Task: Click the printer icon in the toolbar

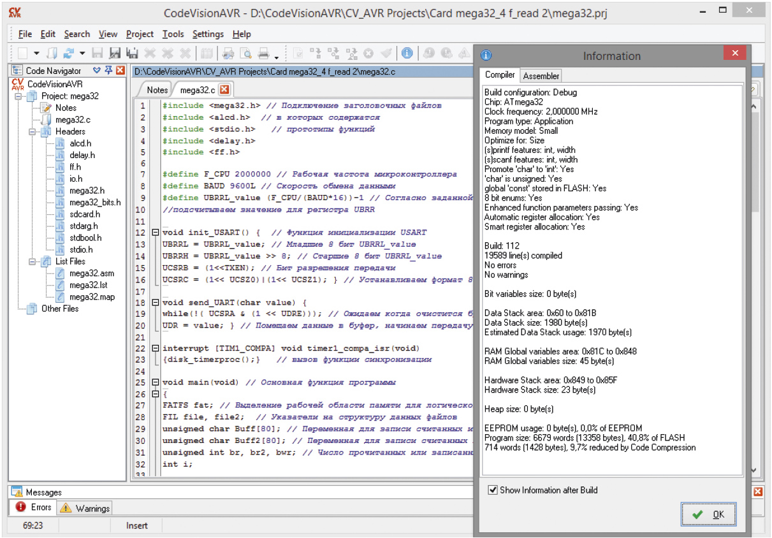Action: pos(263,54)
